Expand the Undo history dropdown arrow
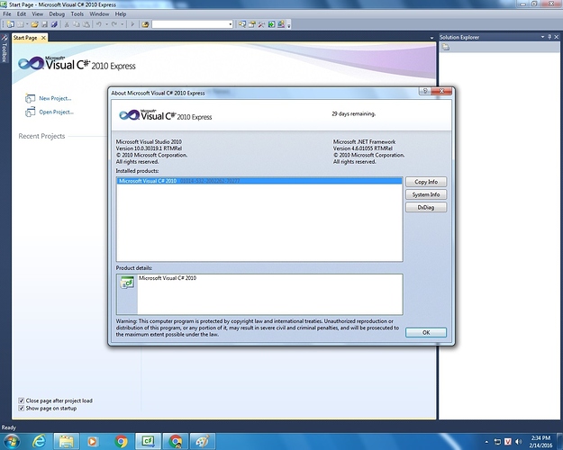The image size is (563, 450). click(106, 24)
